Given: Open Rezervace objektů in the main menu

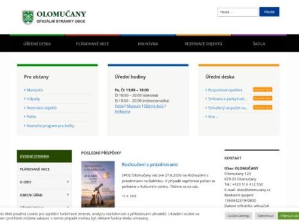Looking at the screenshot, I should 203,44.
